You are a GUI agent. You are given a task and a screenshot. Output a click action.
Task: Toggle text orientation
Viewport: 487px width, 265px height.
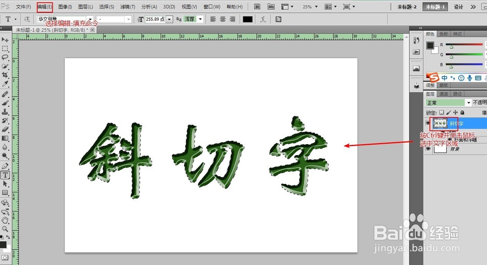27,19
